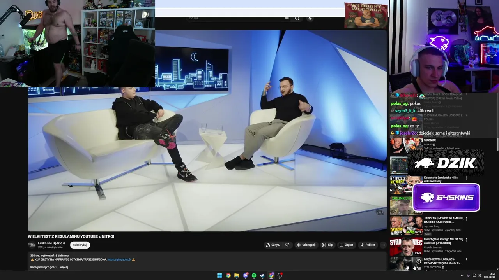Open options menu for Katastrofa Smoleńska video
This screenshot has width=499, height=280.
467,178
